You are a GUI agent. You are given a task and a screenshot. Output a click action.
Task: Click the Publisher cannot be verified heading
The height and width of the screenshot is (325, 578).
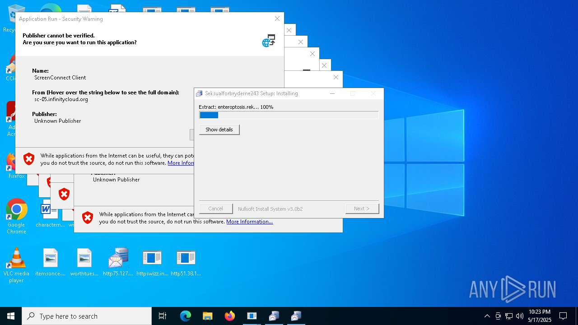pos(59,36)
